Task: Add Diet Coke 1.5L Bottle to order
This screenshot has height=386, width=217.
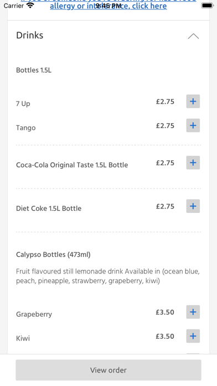Action: [193, 206]
